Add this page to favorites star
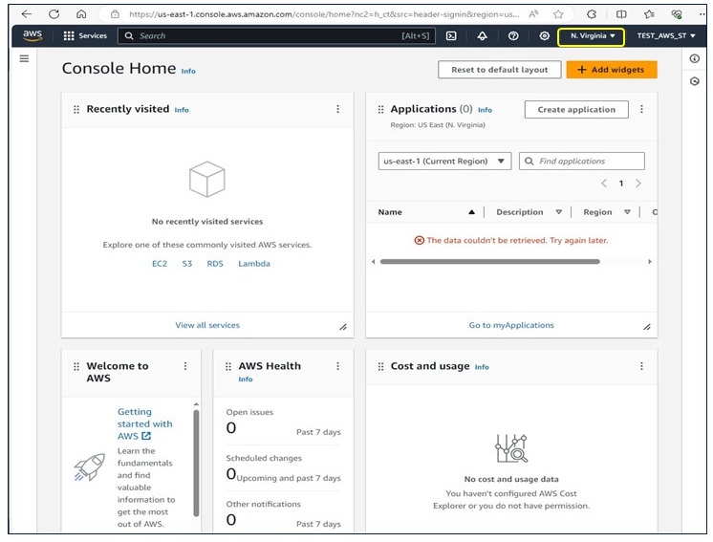Screen dimensions: 713x542 coord(558,14)
